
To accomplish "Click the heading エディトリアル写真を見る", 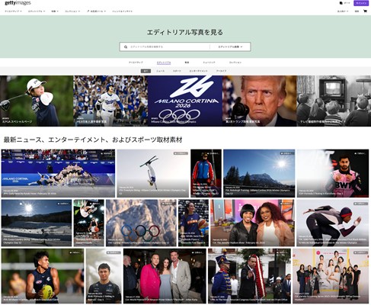I will (x=185, y=32).
